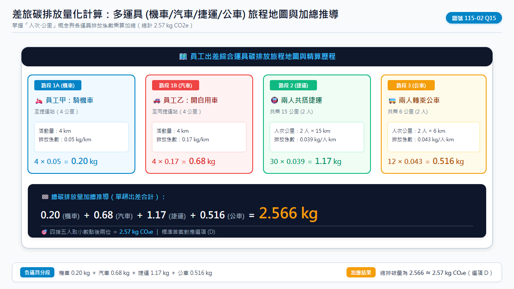514x289 pixels.
Task: Click 排放係數：0.043 kg/人·km
Action: pos(423,140)
